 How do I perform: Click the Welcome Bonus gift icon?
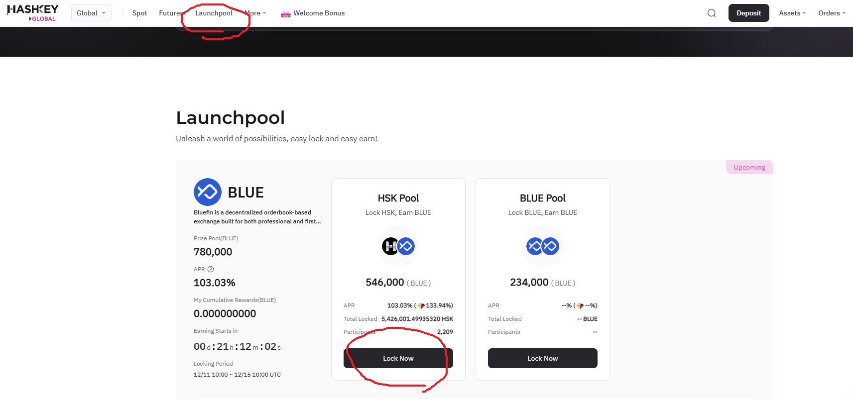[x=285, y=13]
